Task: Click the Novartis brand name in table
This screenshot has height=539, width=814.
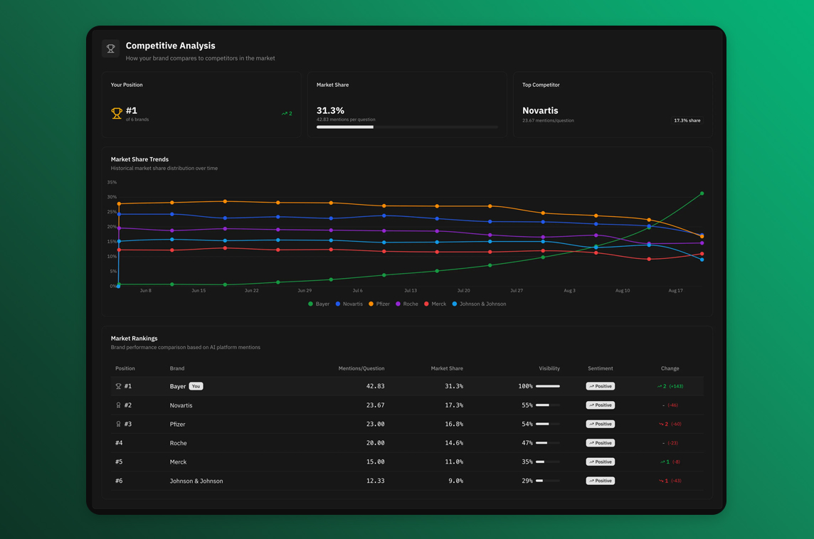Action: click(x=181, y=405)
